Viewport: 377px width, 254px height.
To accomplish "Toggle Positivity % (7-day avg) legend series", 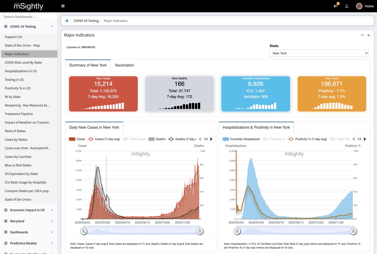I will tap(307, 139).
